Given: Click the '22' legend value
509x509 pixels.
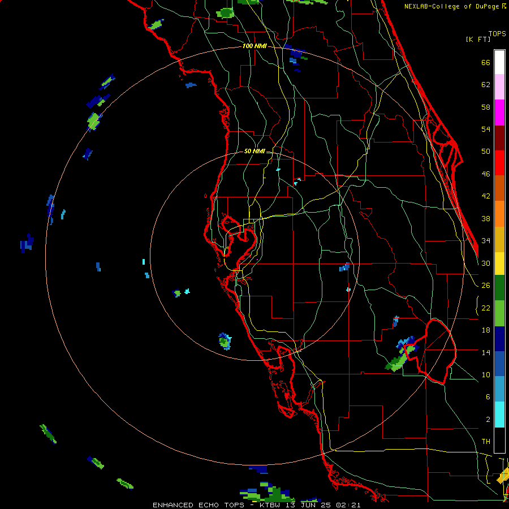Looking at the screenshot, I should click(x=486, y=308).
